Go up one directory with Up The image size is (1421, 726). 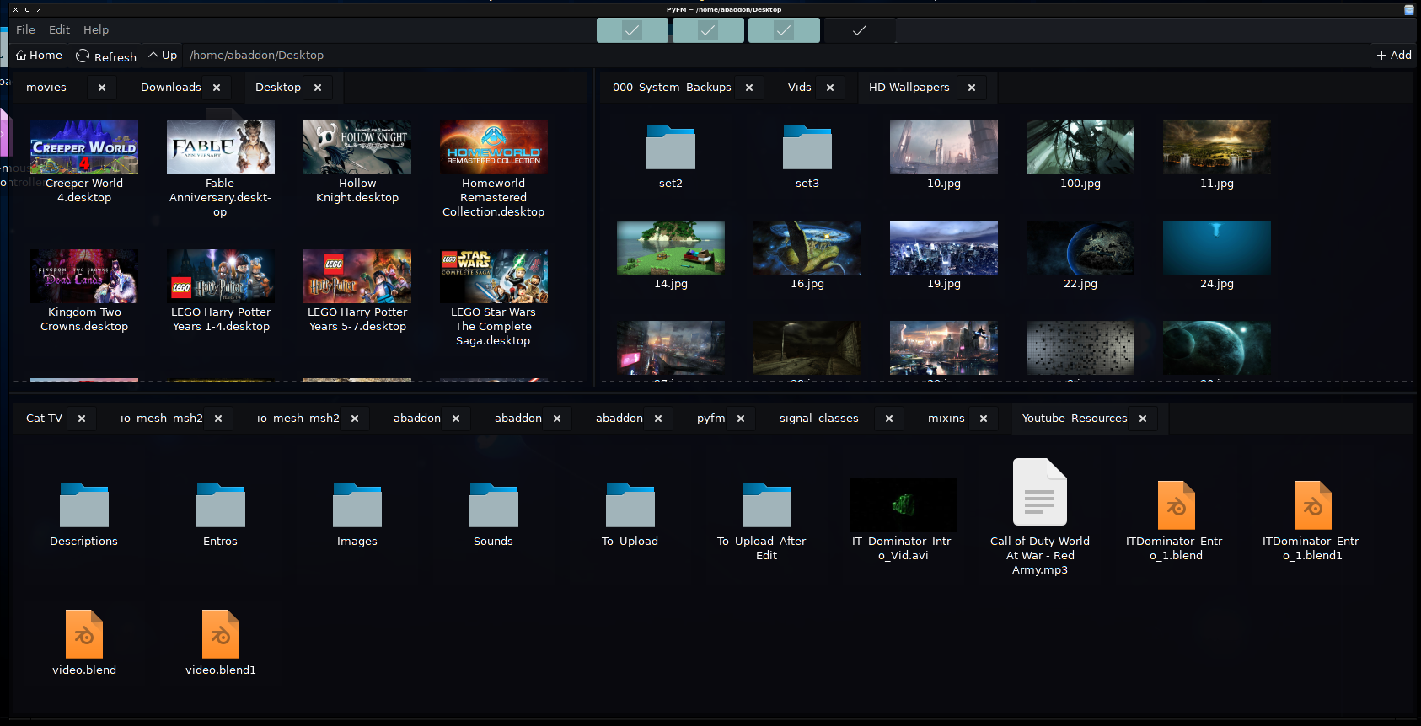click(163, 55)
